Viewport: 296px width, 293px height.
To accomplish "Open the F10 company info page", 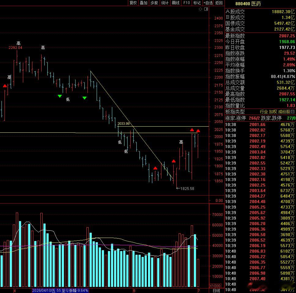I will [x=187, y=3].
